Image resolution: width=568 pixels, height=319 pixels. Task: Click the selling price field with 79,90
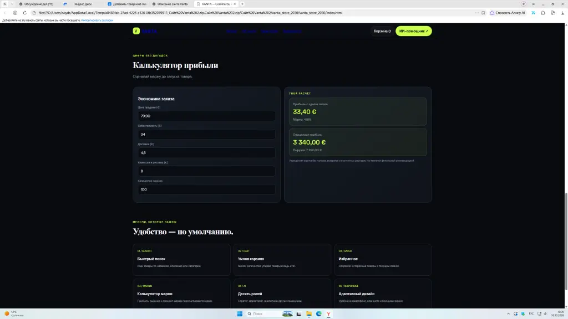[206, 116]
